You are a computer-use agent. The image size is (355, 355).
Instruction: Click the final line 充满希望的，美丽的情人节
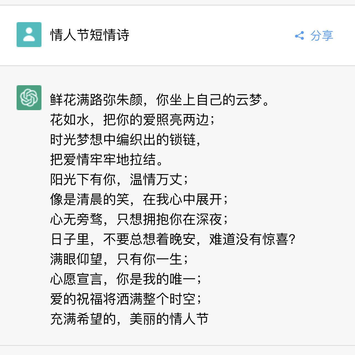tap(129, 319)
